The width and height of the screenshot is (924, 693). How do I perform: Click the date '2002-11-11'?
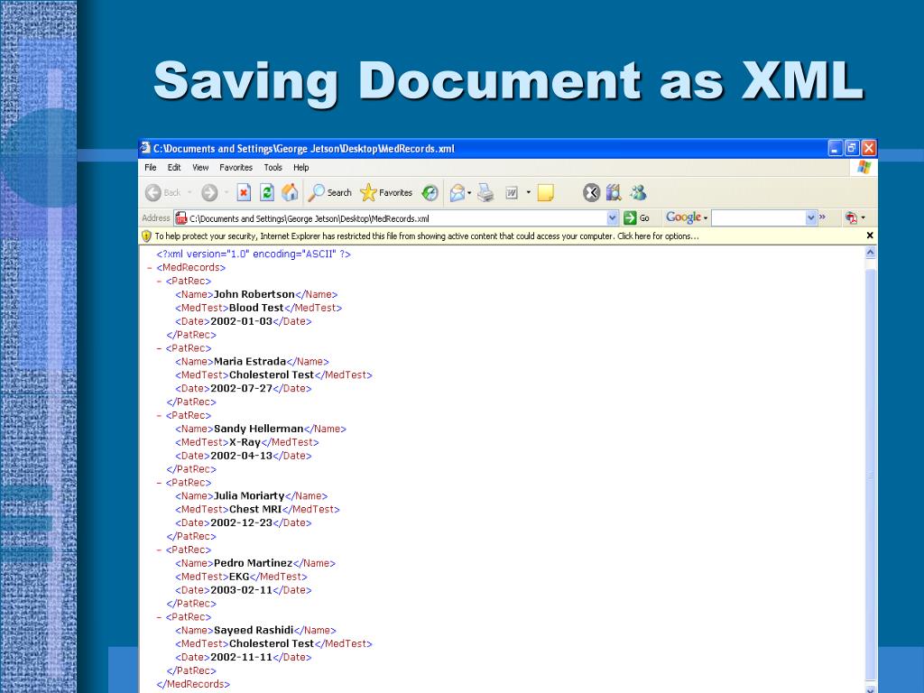[x=242, y=657]
